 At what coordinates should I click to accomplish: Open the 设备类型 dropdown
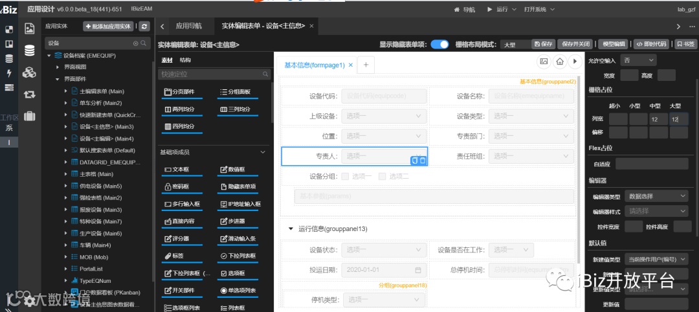531,117
